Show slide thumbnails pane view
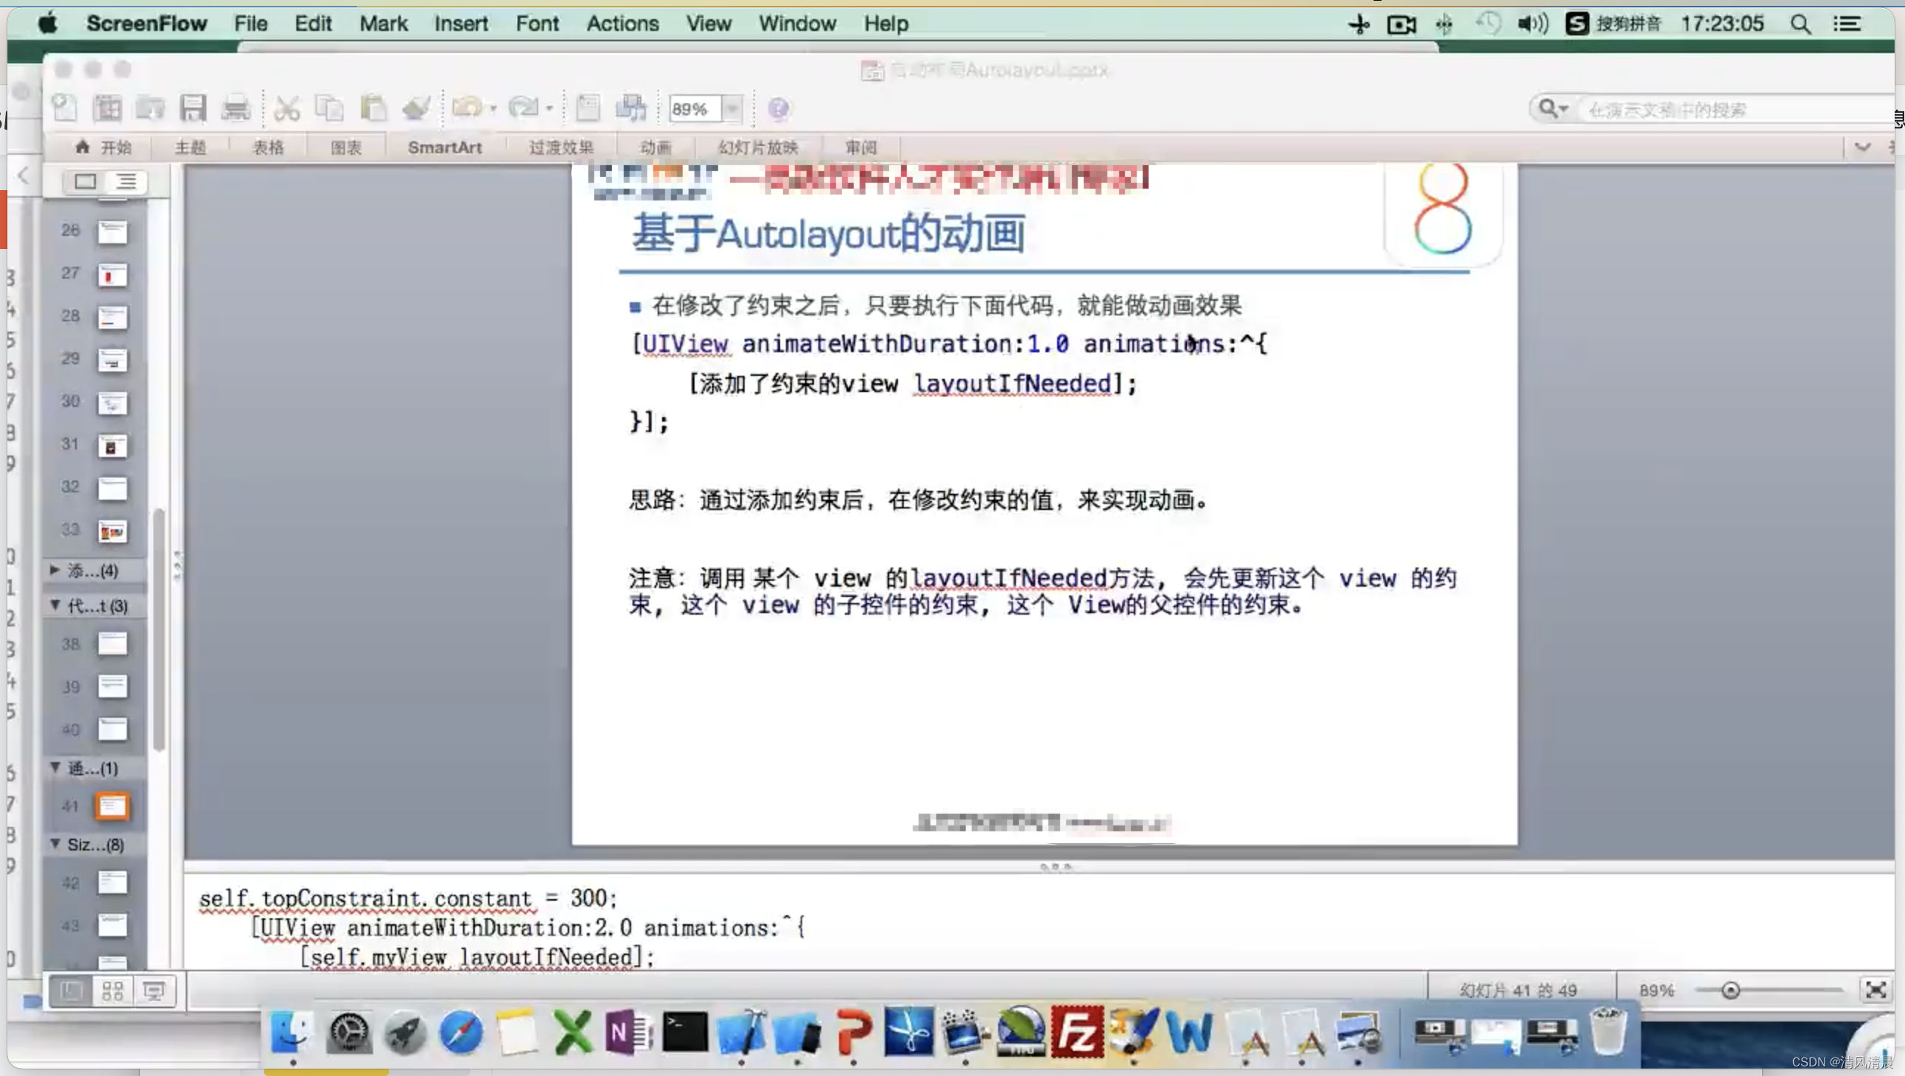The width and height of the screenshot is (1905, 1076). coord(85,181)
